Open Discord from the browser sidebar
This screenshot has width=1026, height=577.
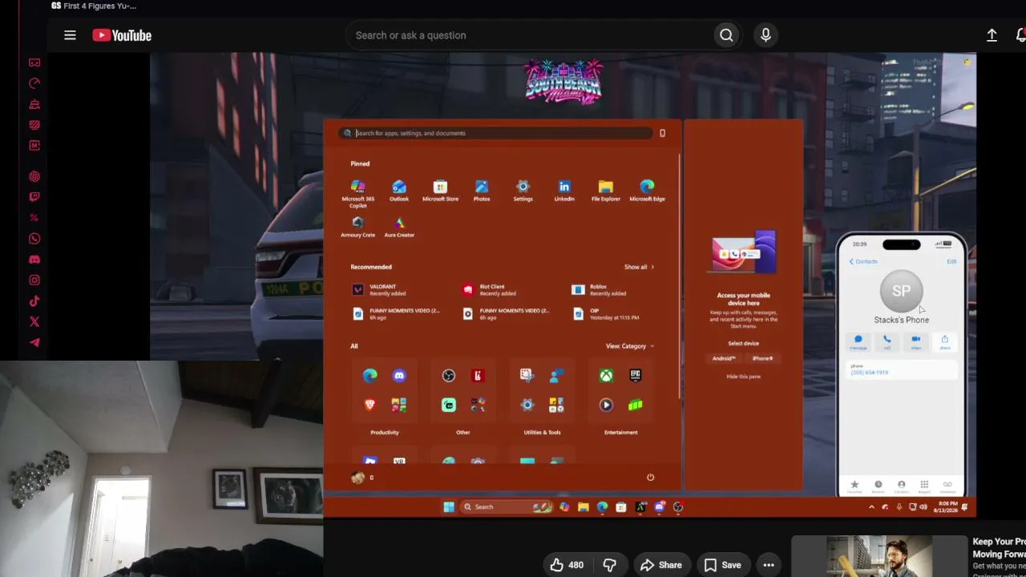pos(34,260)
